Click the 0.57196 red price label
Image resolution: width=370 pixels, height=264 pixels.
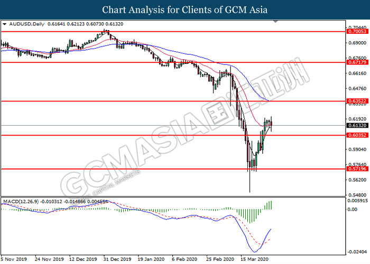357,169
